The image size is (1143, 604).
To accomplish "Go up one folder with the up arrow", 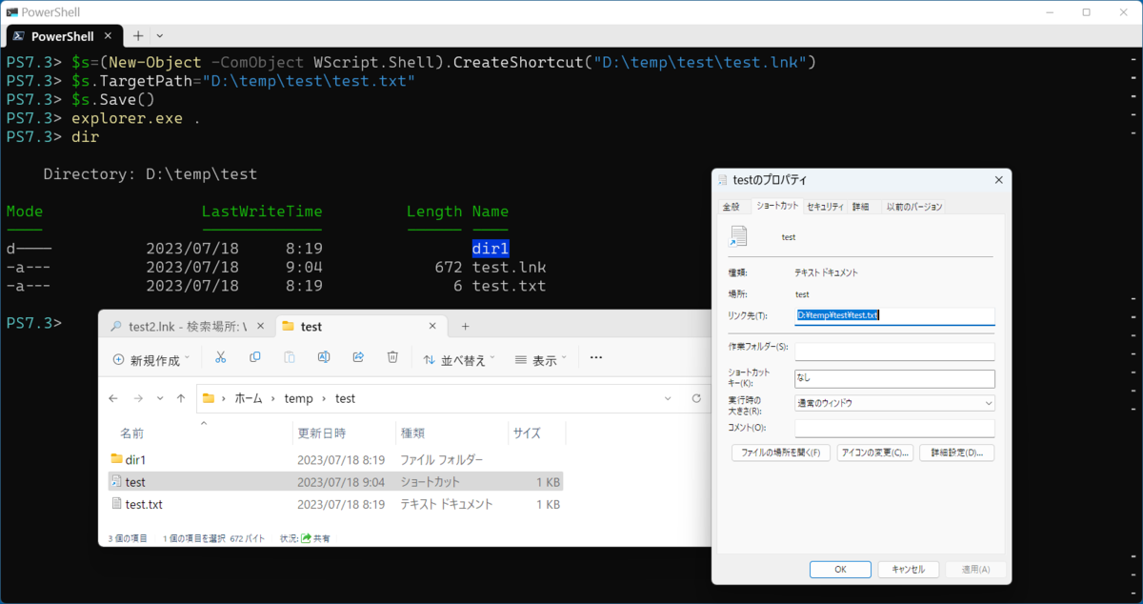I will click(x=181, y=398).
